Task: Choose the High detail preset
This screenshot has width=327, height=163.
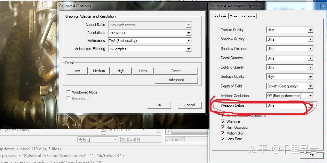Action: click(x=121, y=71)
